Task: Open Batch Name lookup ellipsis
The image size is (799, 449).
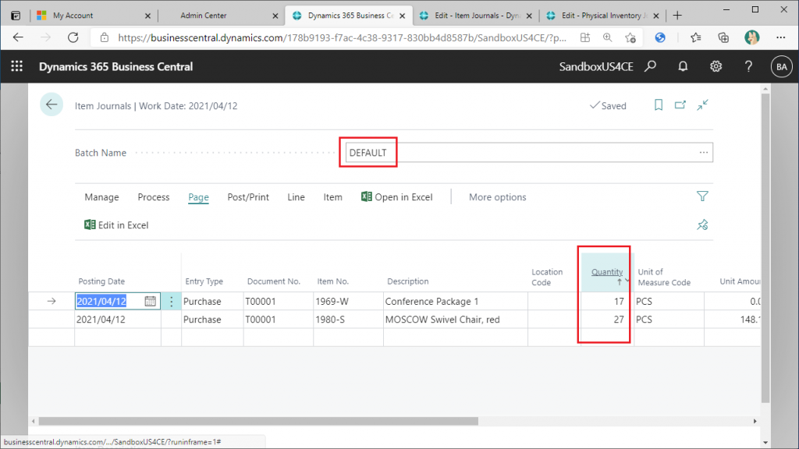Action: click(704, 152)
